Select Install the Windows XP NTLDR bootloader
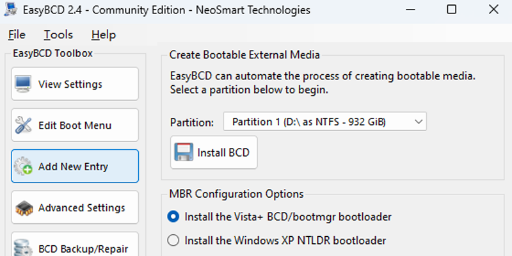 click(276, 241)
